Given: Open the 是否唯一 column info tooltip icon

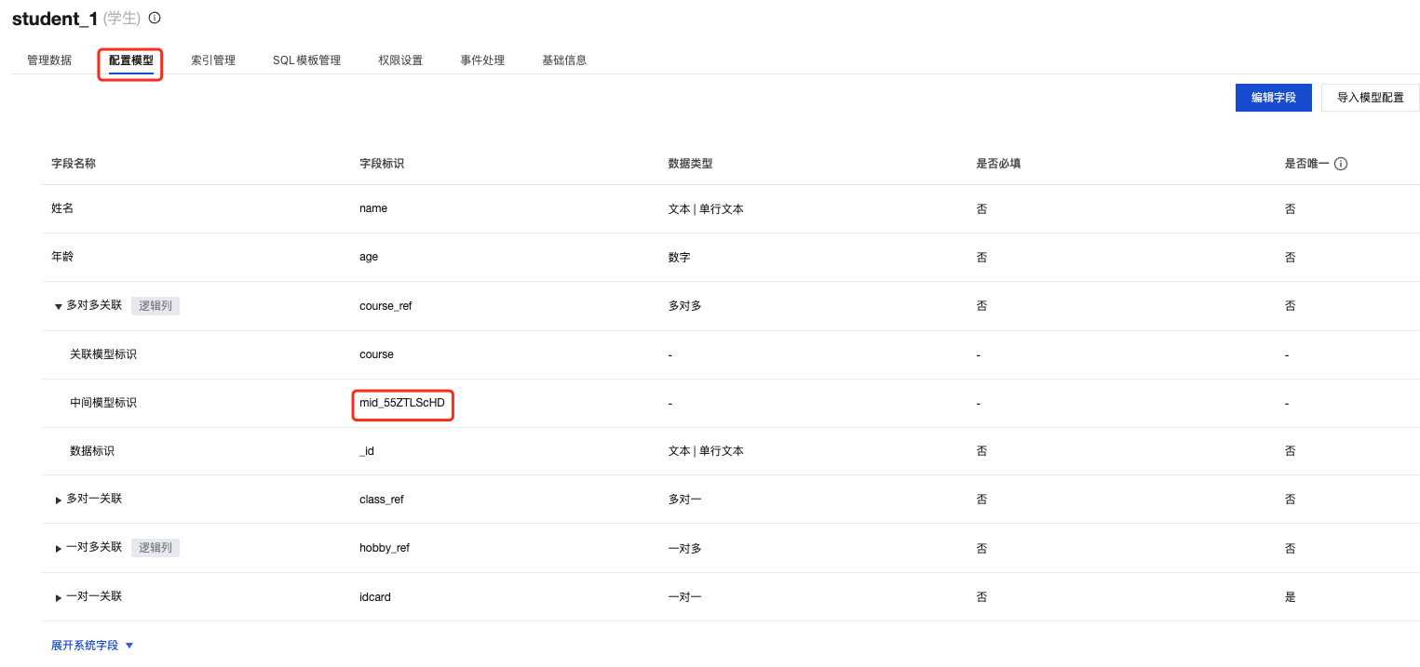Looking at the screenshot, I should coord(1340,163).
